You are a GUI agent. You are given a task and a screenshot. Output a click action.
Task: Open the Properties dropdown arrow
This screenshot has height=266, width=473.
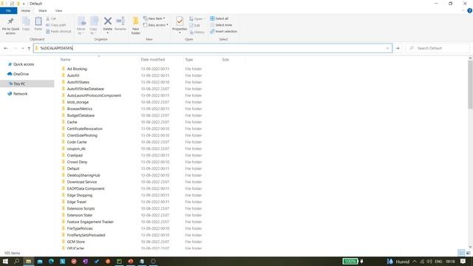coord(180,33)
